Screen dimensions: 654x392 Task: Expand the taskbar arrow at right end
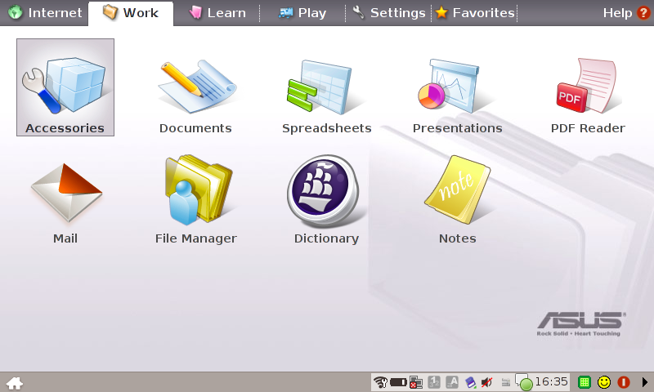(x=644, y=382)
